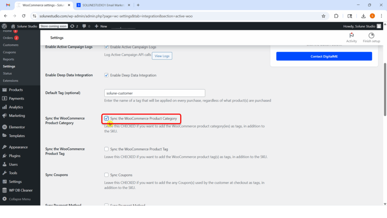Click the Appearance brush icon
The width and height of the screenshot is (387, 218).
tap(5, 147)
